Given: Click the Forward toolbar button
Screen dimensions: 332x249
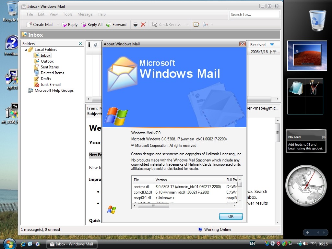Looking at the screenshot, I should point(116,25).
